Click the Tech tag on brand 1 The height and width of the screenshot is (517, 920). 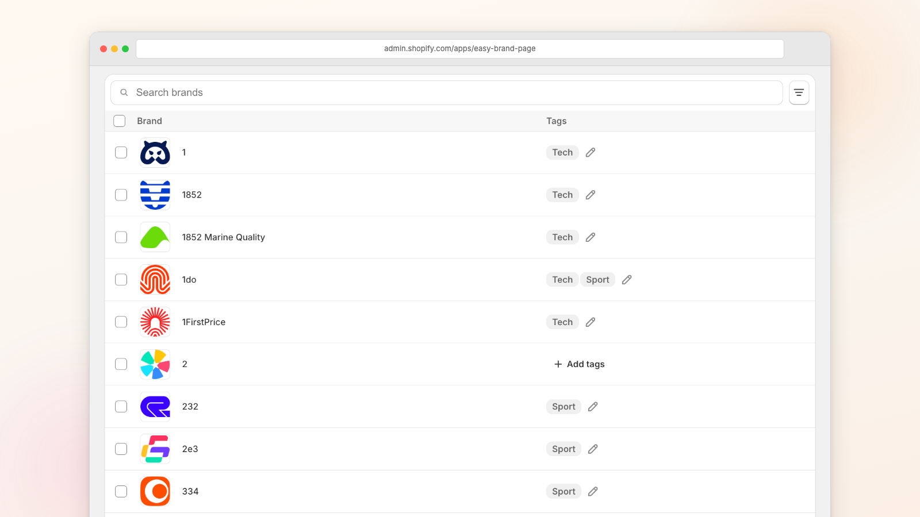tap(562, 152)
